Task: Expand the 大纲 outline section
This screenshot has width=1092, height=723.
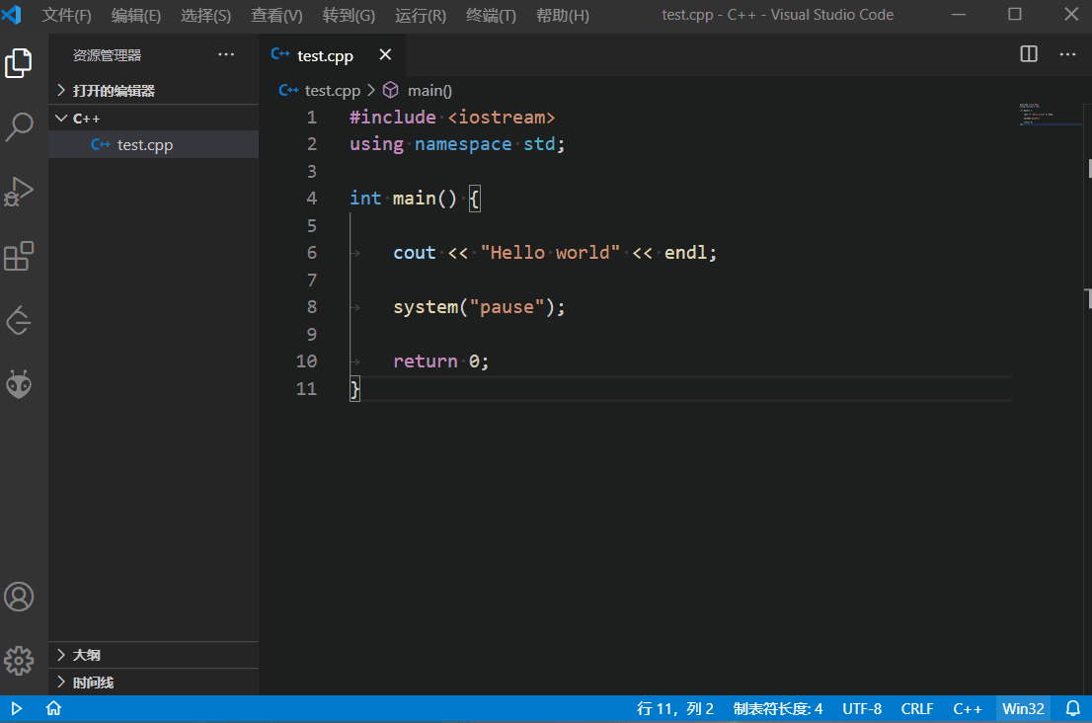Action: 153,655
